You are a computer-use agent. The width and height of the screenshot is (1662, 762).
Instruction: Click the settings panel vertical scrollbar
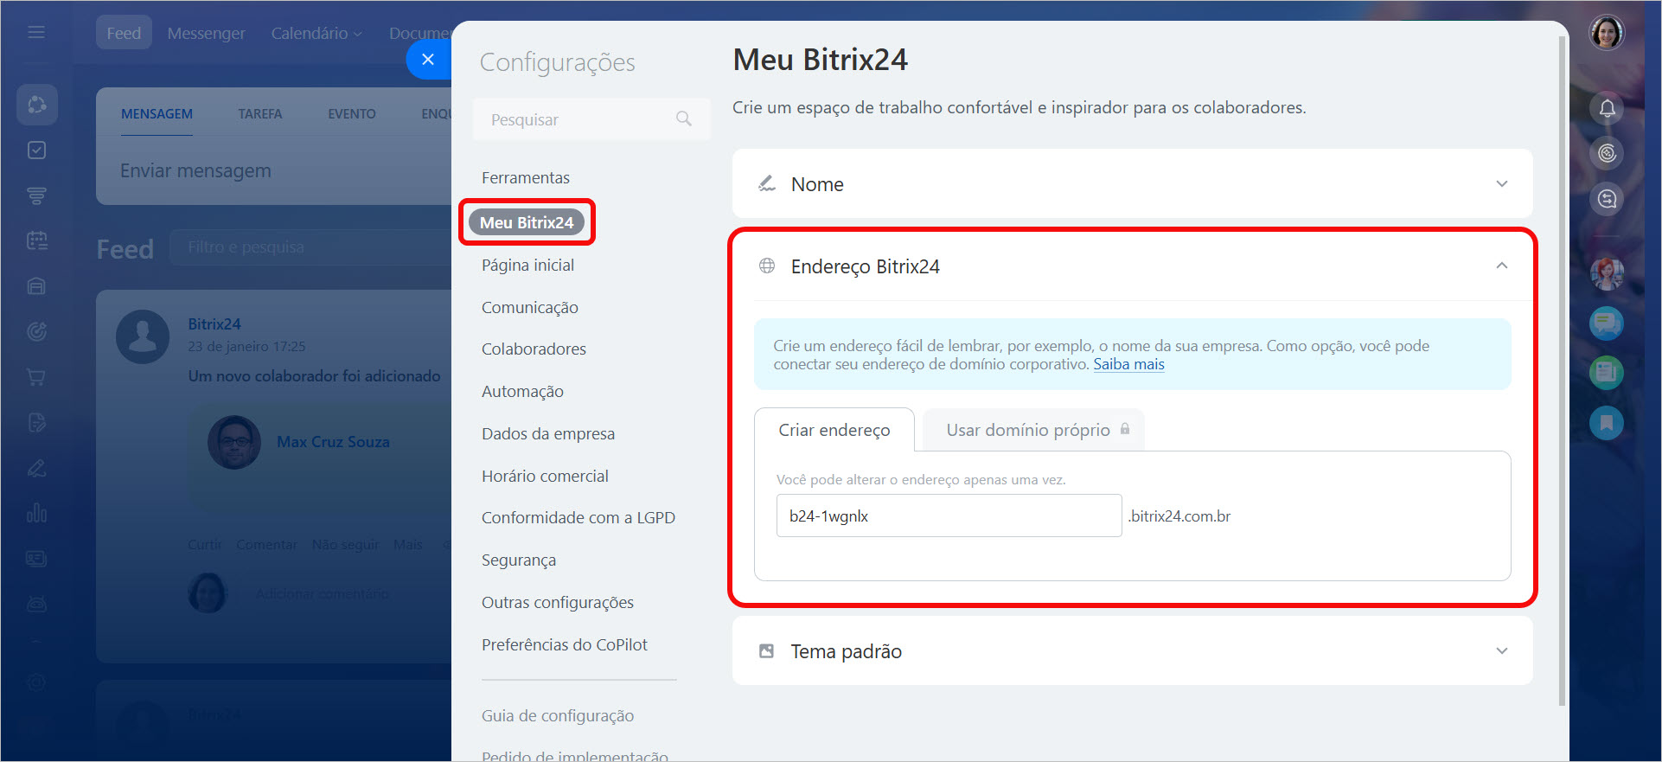(x=1562, y=372)
